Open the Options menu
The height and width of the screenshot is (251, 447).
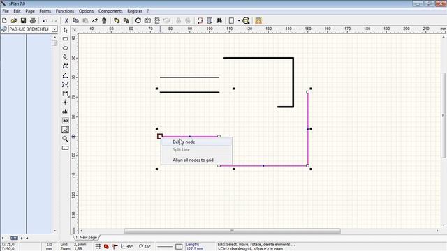point(86,11)
